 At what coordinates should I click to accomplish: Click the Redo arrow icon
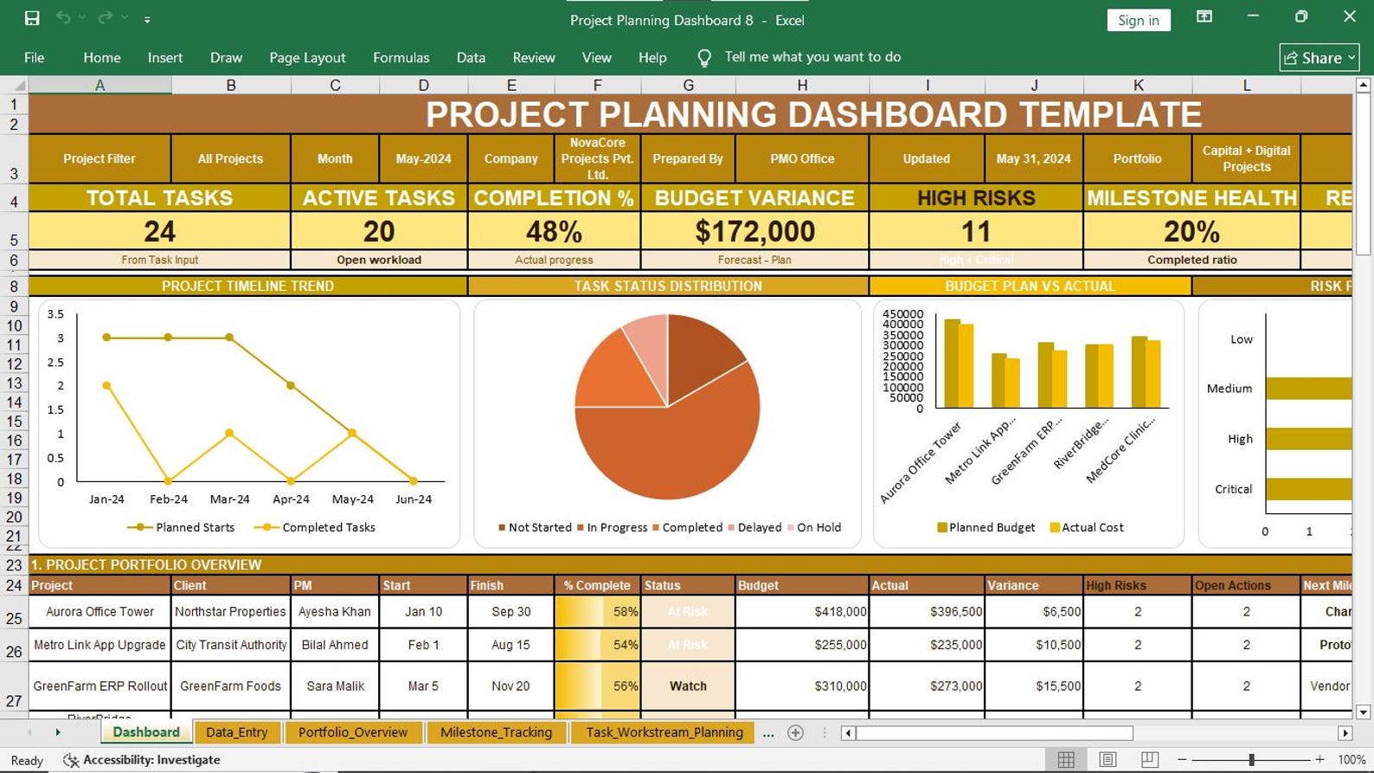tap(106, 18)
